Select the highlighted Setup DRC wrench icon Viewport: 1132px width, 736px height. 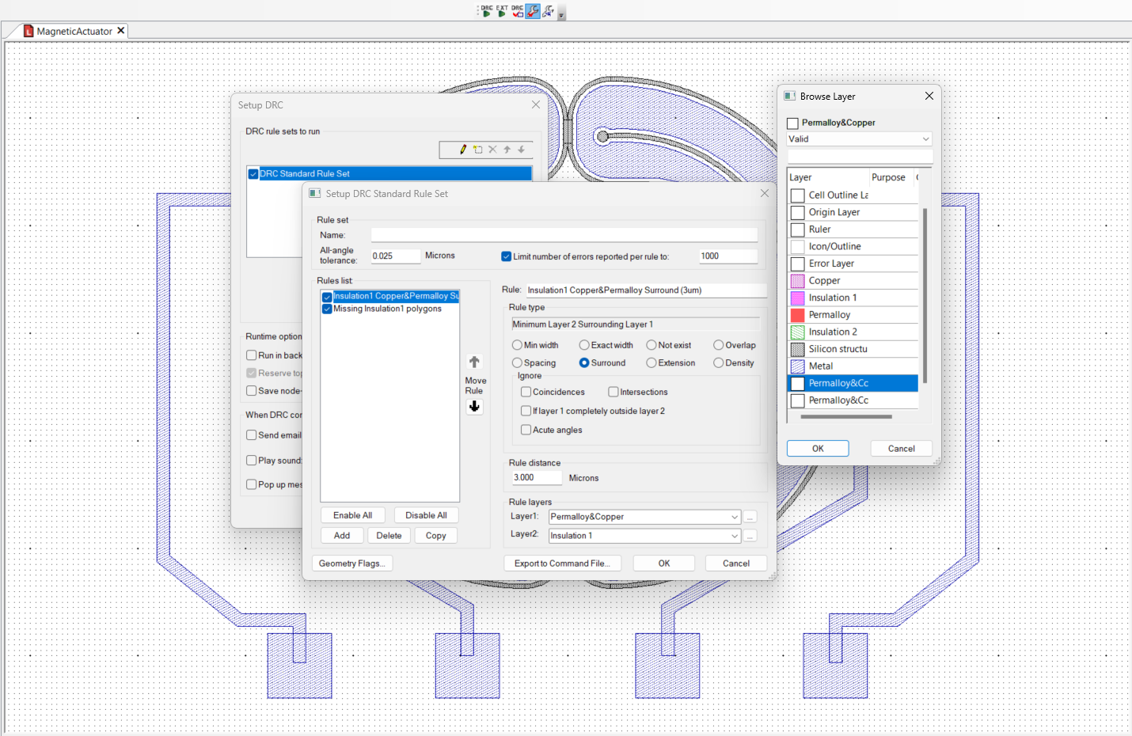tap(532, 10)
